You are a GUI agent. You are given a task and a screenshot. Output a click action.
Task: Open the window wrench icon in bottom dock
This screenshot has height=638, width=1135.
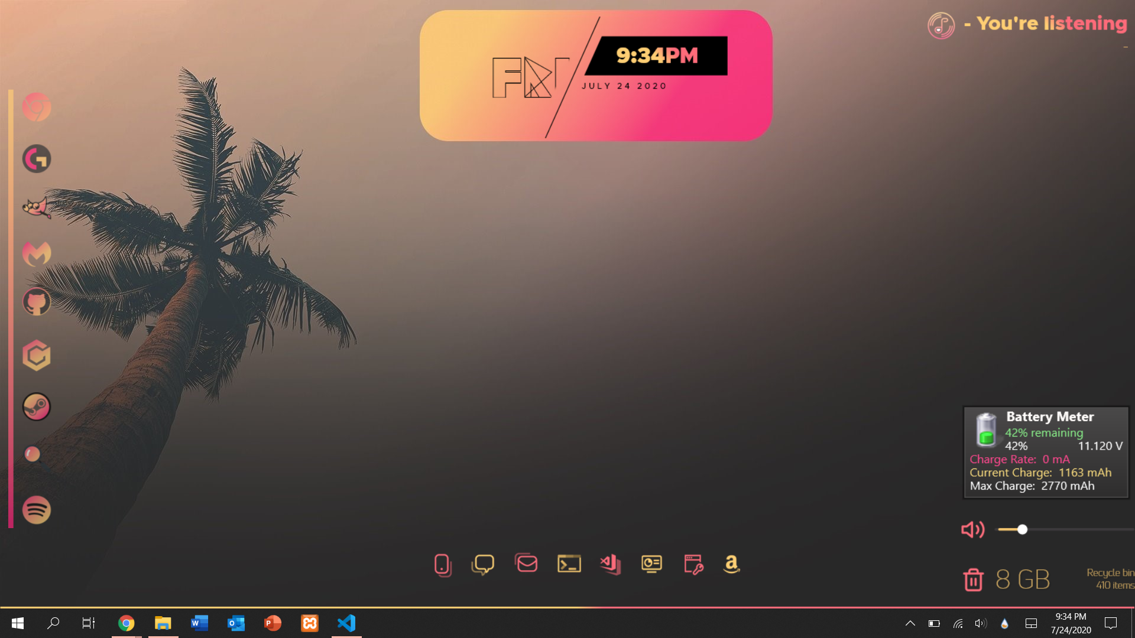point(693,564)
